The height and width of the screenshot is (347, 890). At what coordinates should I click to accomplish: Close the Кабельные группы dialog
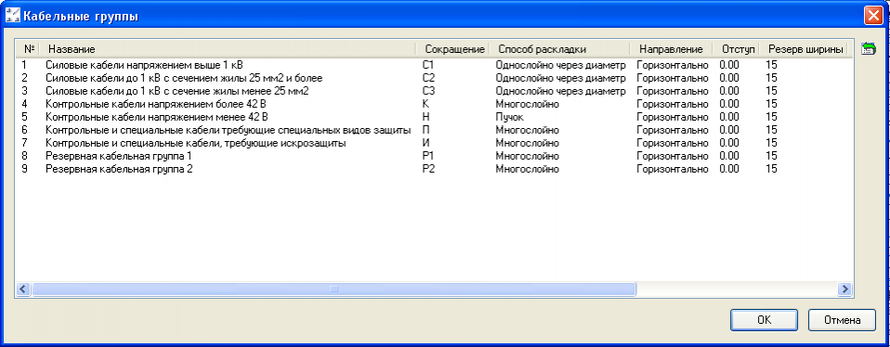872,15
